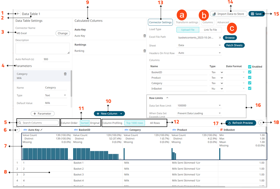Viewport: 280px width, 189px height.
Task: Click the abc type icon of BasketID column
Action: [x=76, y=130]
